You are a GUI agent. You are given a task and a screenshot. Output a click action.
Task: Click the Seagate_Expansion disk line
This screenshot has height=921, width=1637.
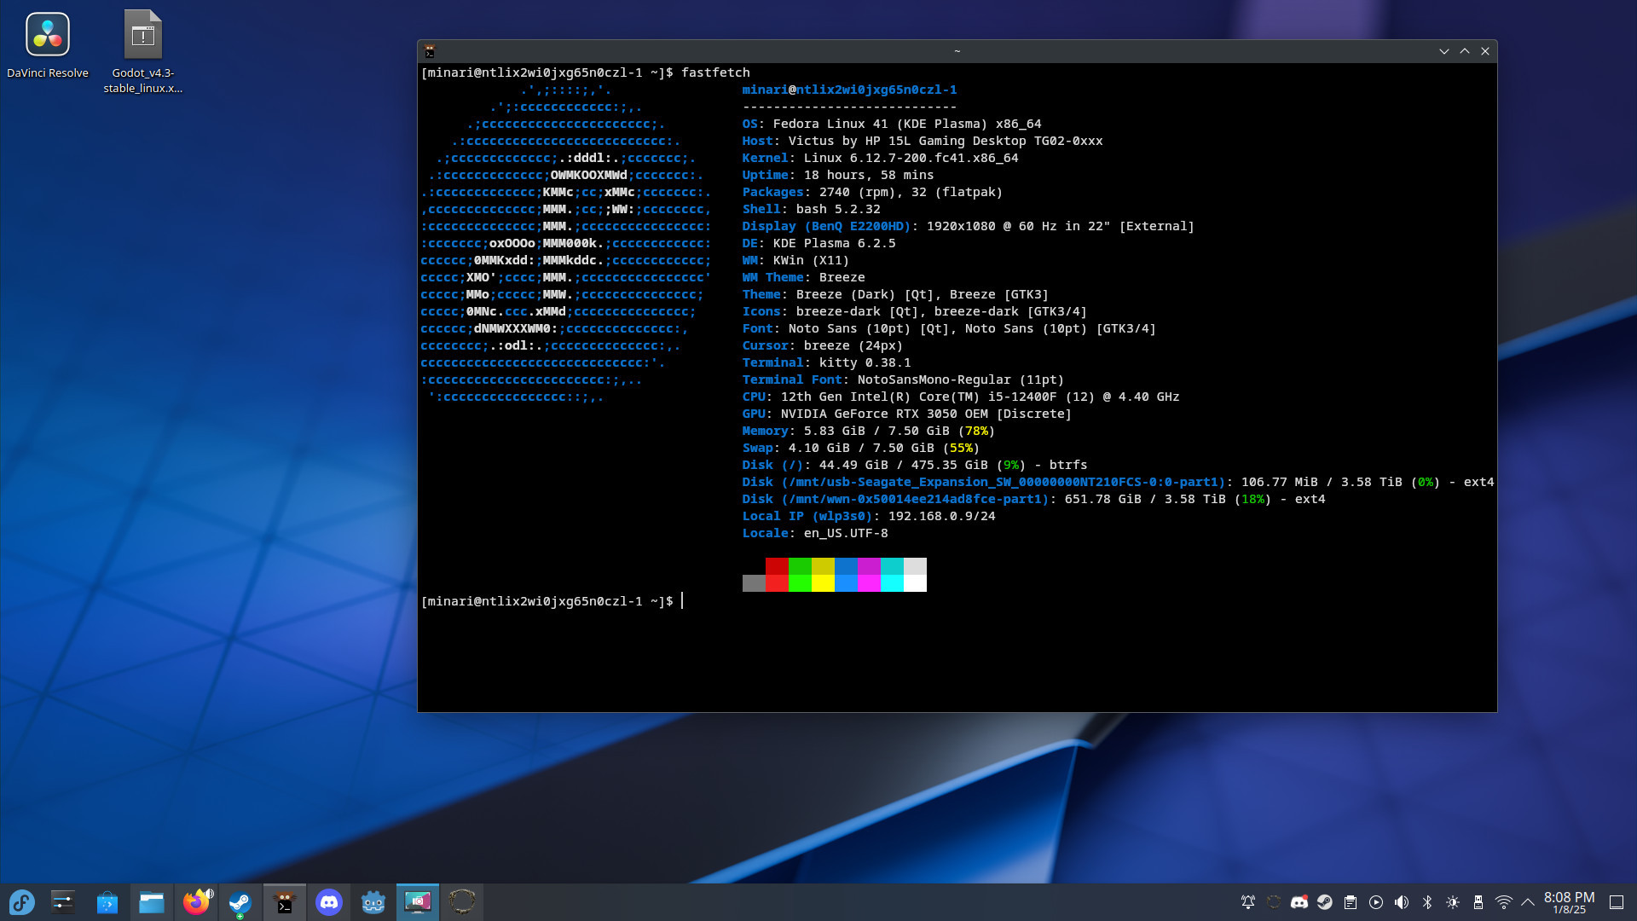1118,482
